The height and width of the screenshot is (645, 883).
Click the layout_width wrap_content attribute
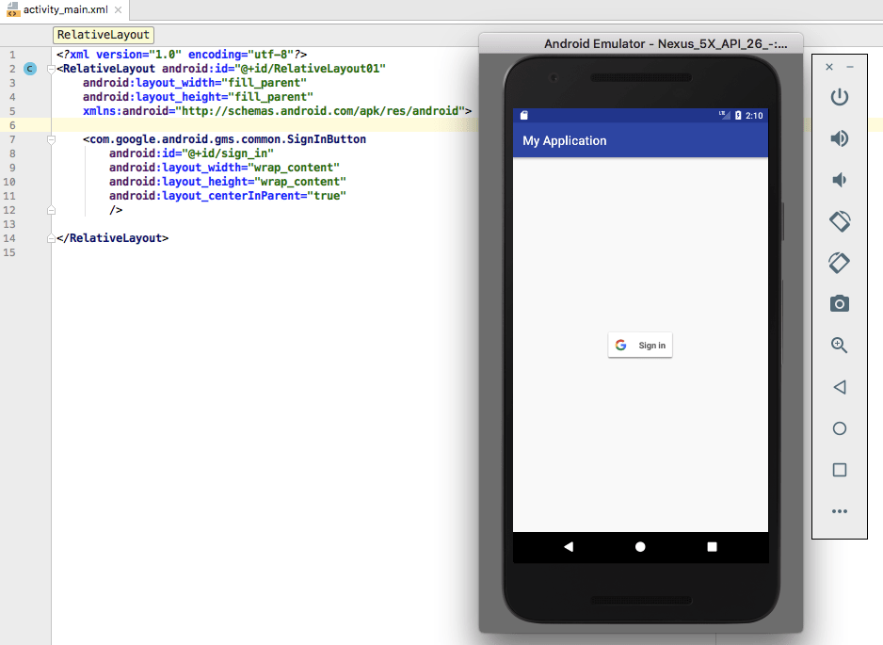click(224, 168)
